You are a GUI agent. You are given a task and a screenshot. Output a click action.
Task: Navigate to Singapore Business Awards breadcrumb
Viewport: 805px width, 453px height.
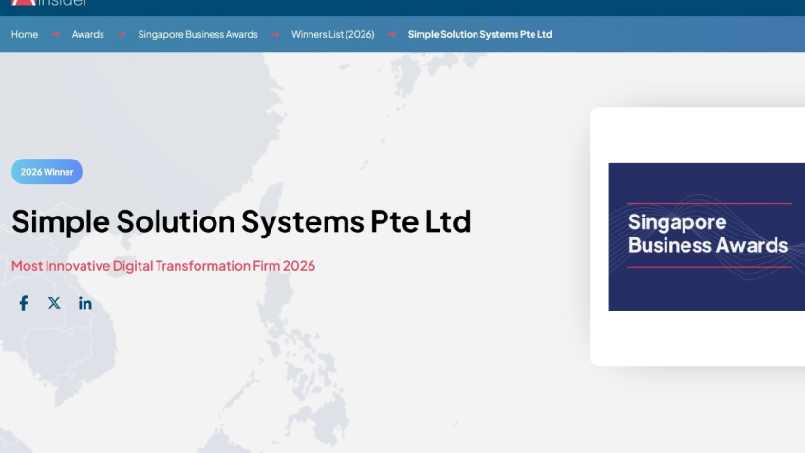coord(197,35)
